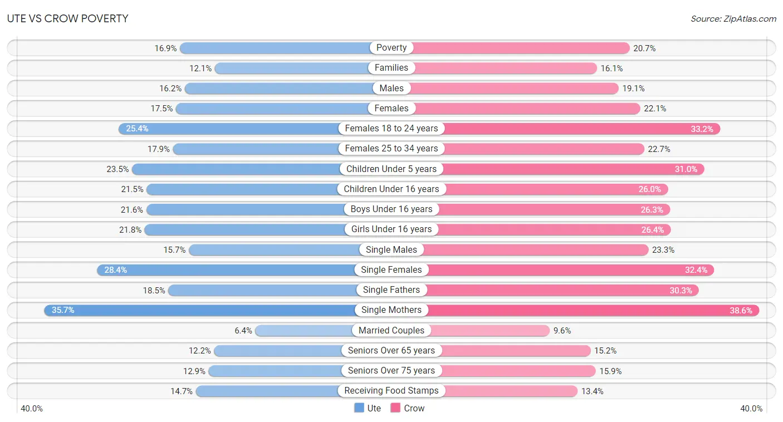783x422 pixels.
Task: Toggle the Crow legend label
Action: tap(414, 408)
